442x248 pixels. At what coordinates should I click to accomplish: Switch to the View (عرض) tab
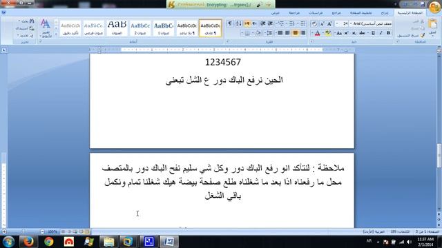[x=275, y=13]
